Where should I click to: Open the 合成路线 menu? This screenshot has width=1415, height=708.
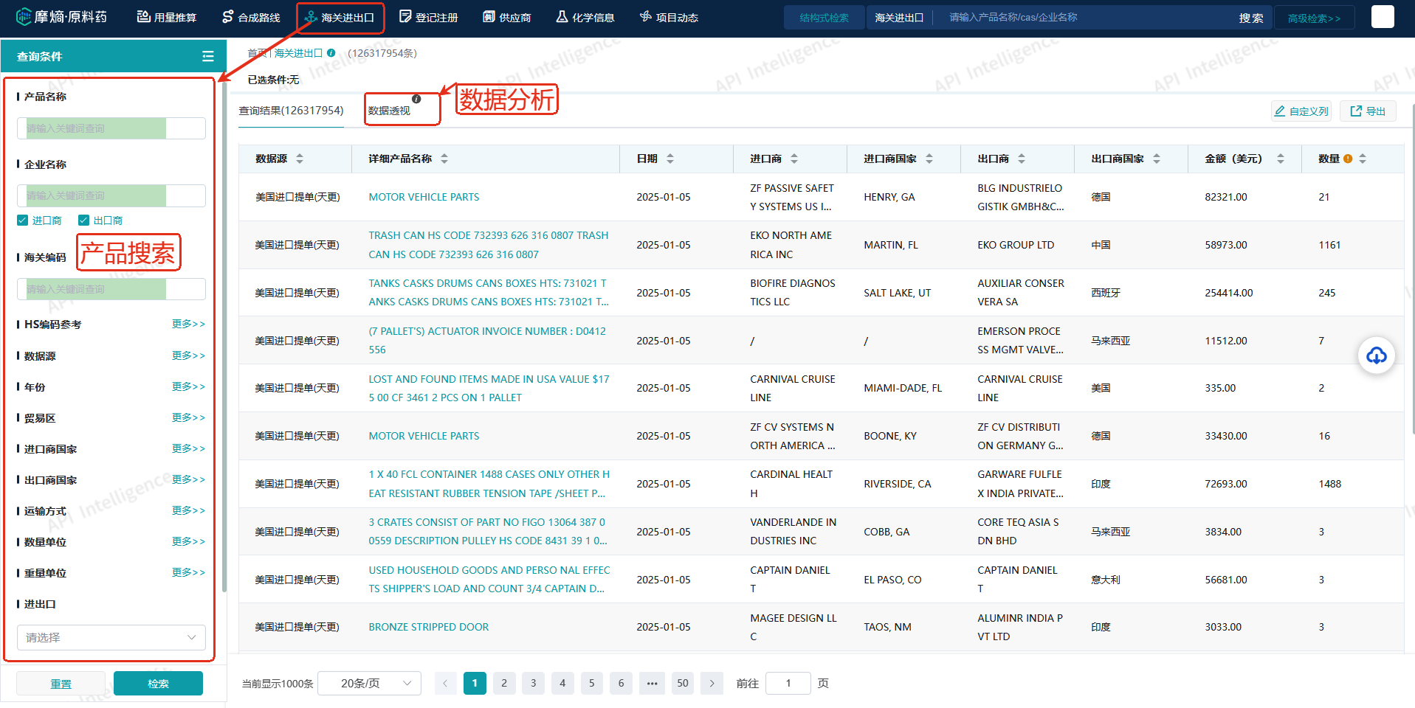tap(251, 17)
